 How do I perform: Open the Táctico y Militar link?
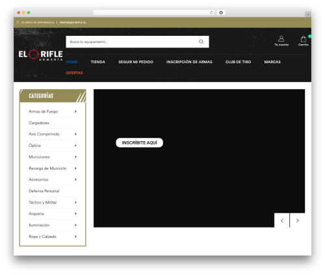click(43, 202)
